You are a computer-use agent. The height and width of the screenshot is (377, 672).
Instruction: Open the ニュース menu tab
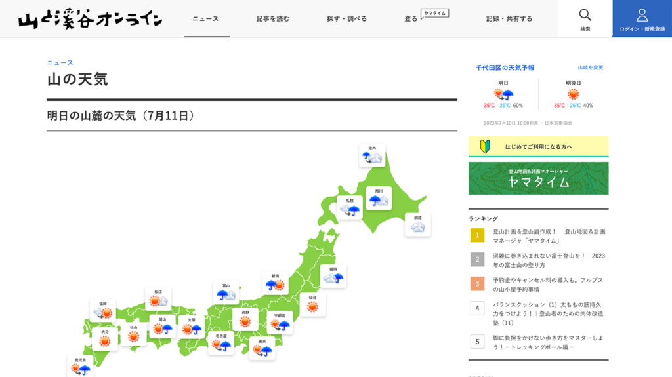point(205,19)
